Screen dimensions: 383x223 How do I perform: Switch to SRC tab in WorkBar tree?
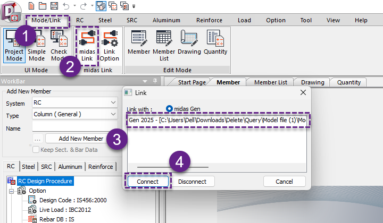pyautogui.click(x=46, y=167)
